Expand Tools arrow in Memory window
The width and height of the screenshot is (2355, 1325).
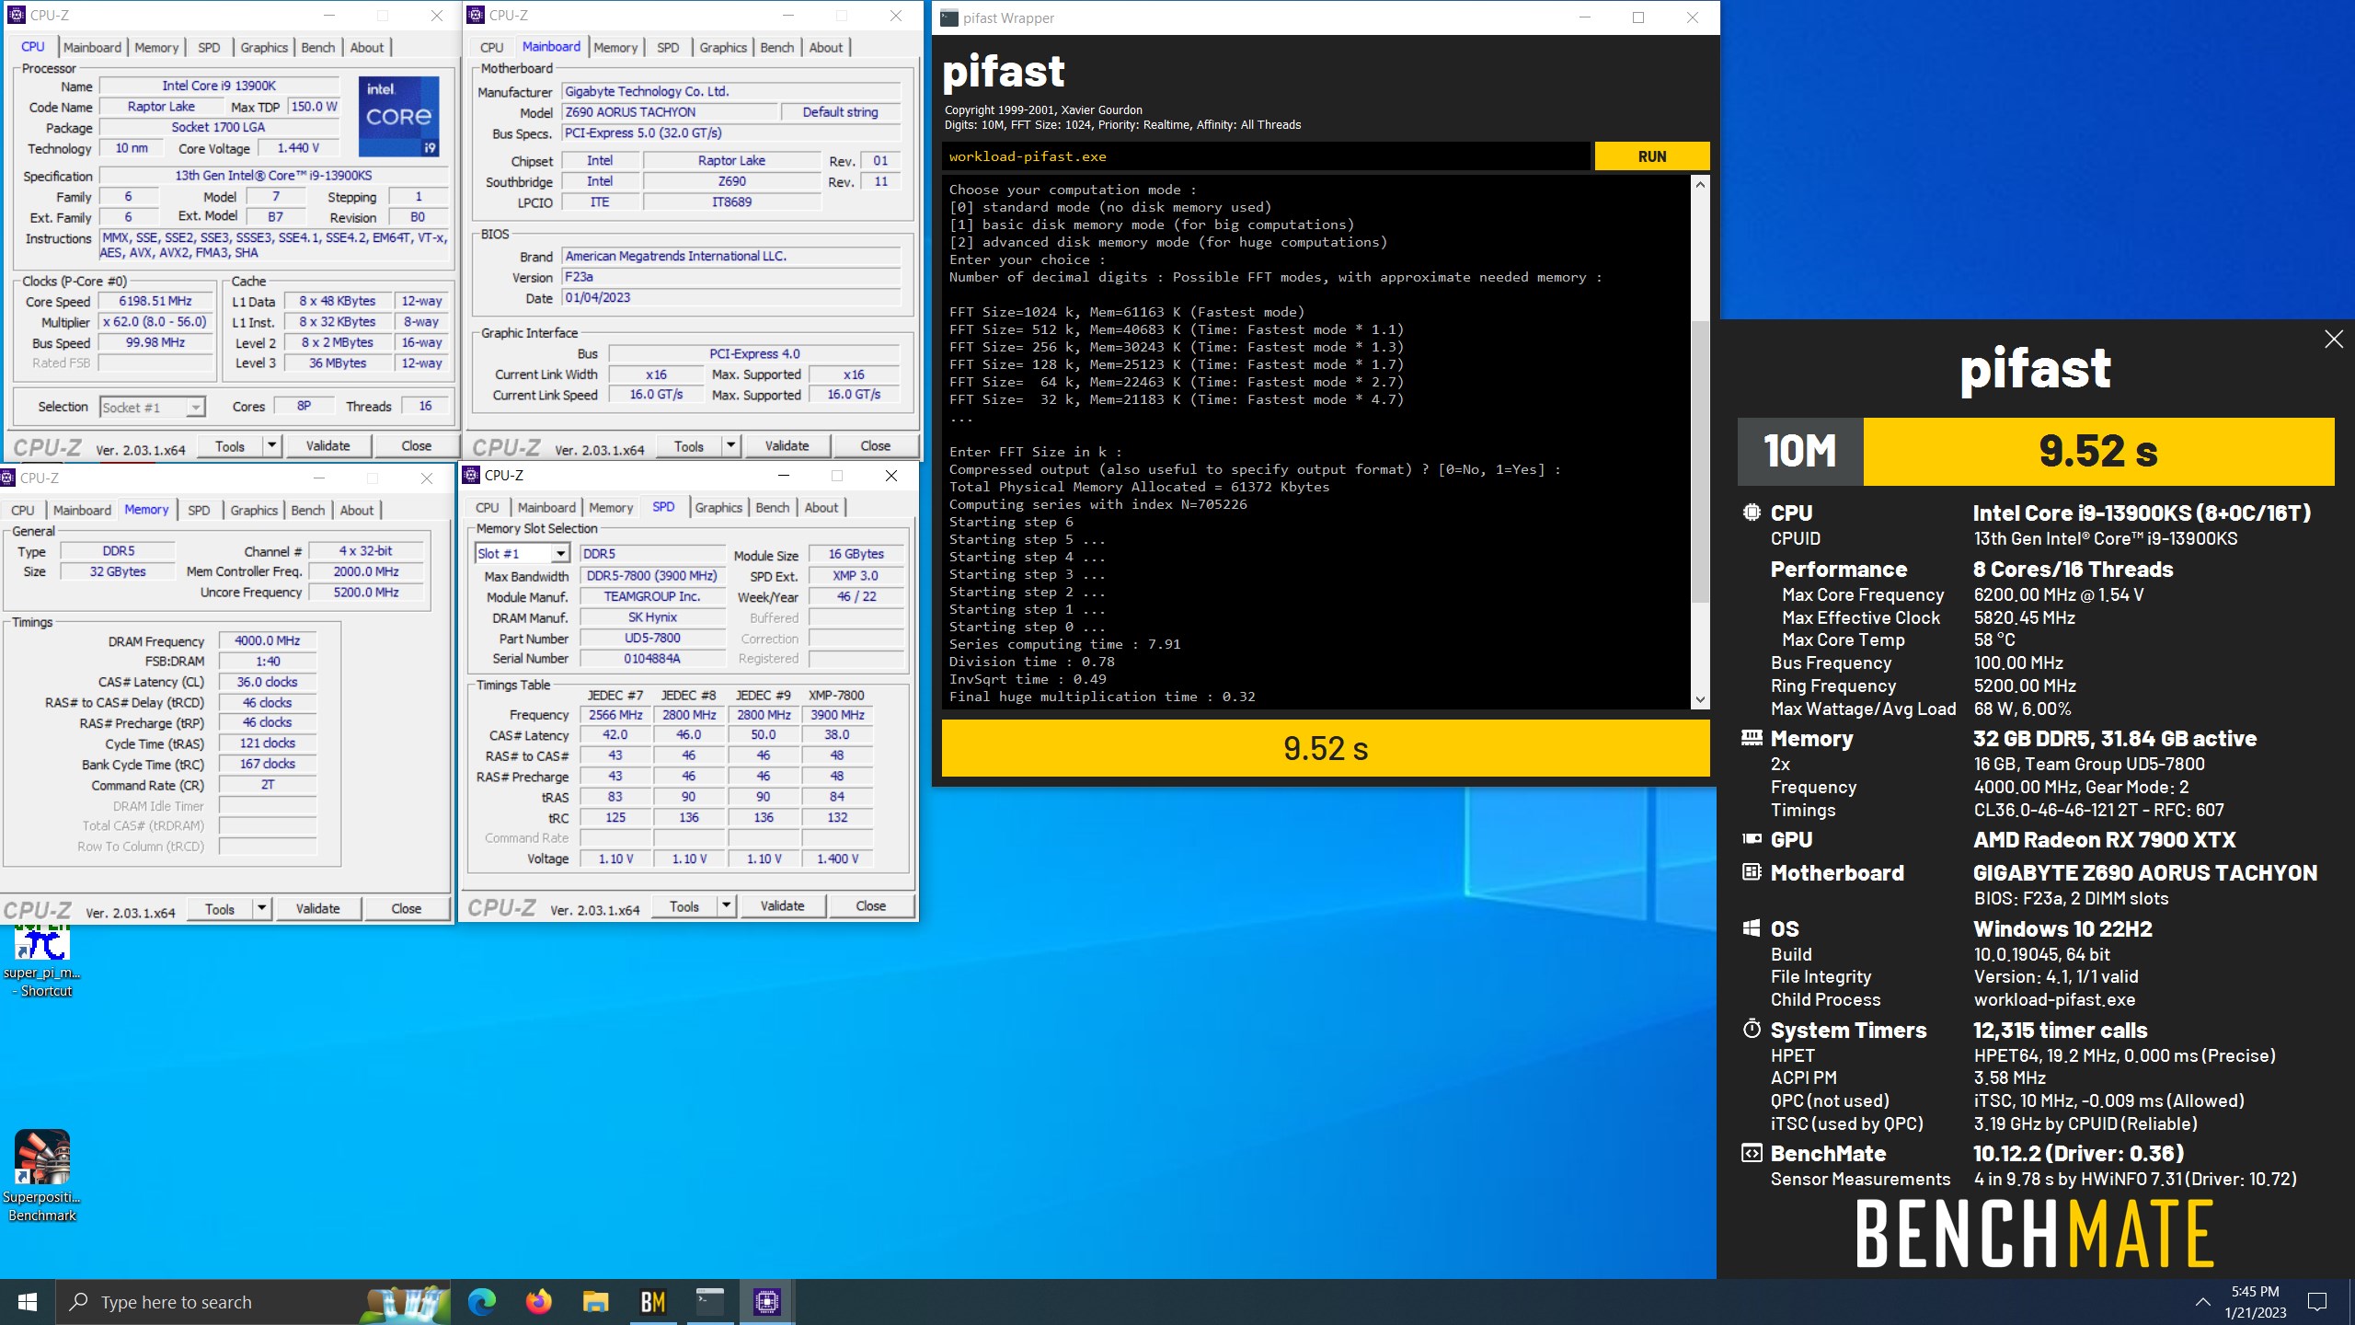pyautogui.click(x=261, y=908)
